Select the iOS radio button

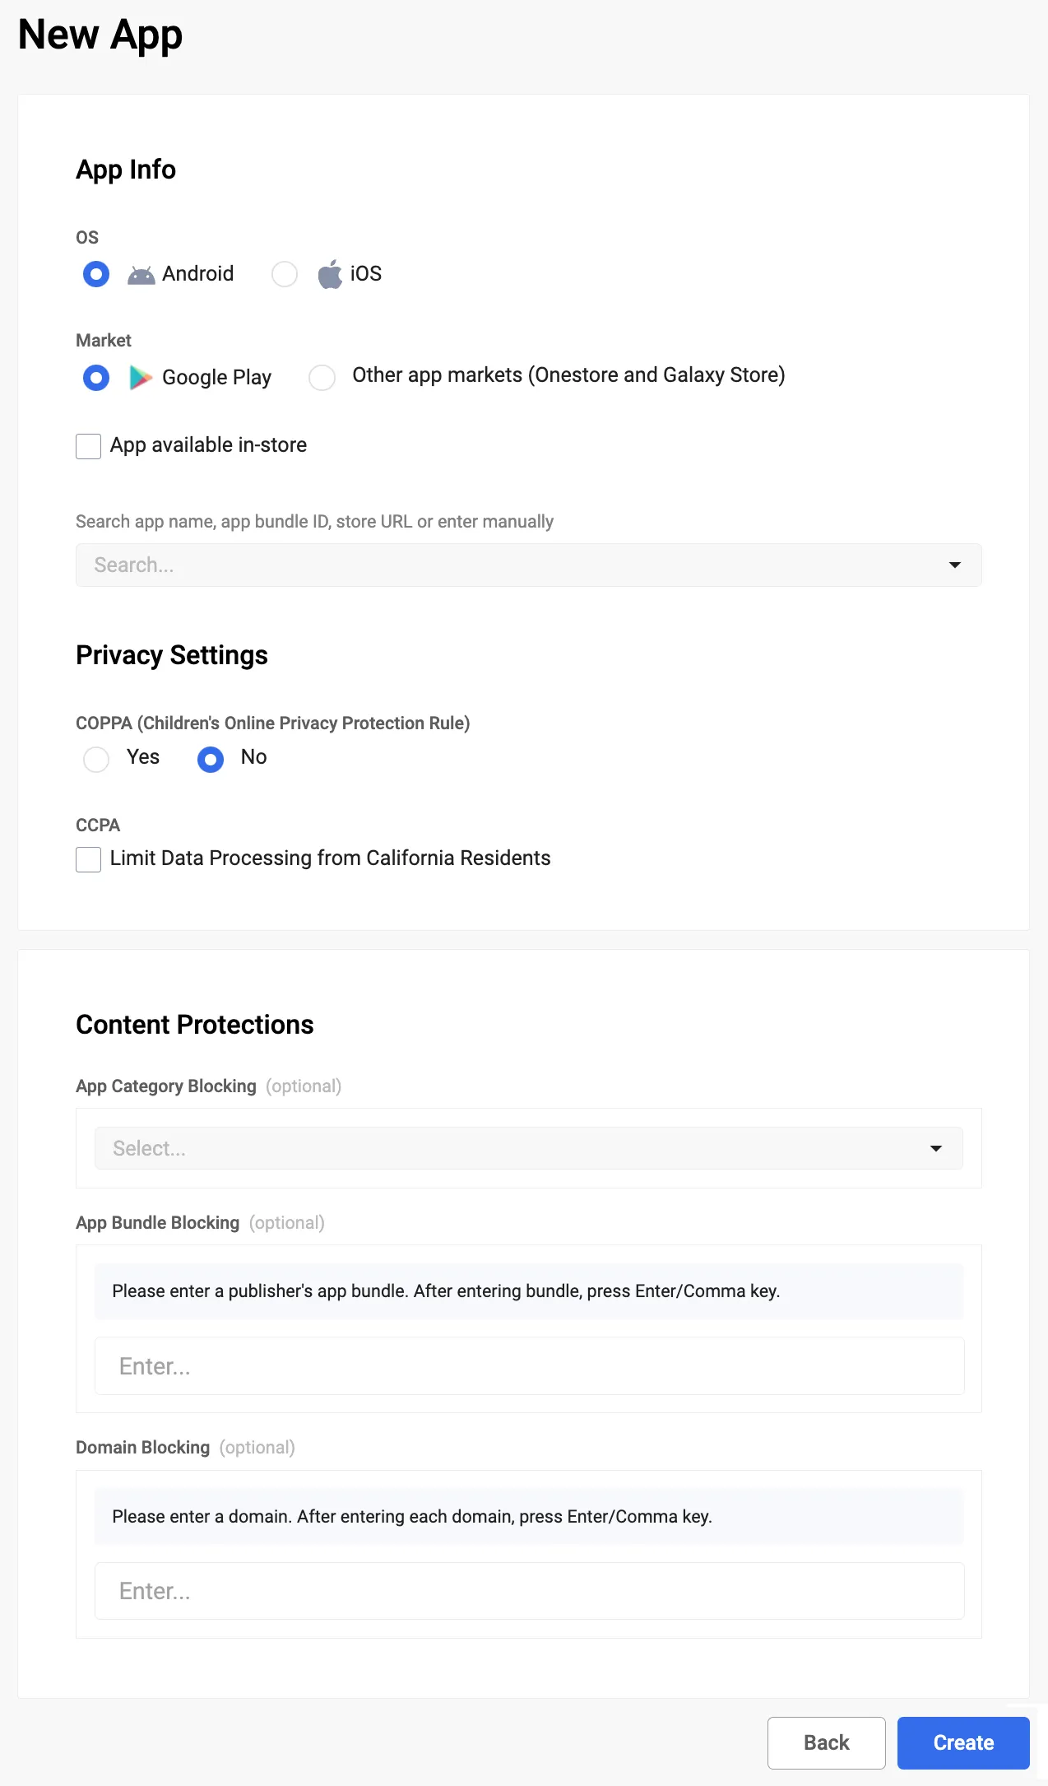[x=285, y=273]
